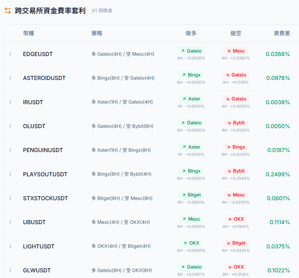The image size is (299, 278).
Task: Expand the EDGEUSDT row chevron
Action: tap(10, 54)
